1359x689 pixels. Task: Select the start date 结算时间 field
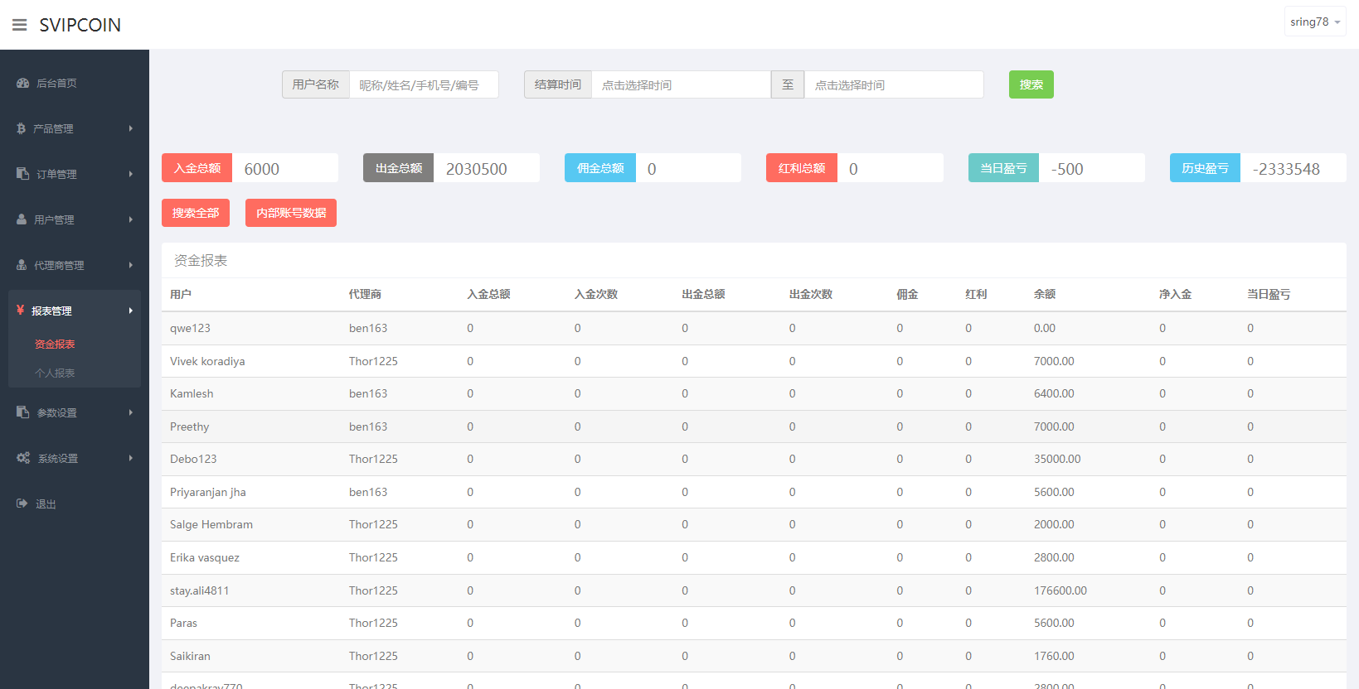pos(680,85)
